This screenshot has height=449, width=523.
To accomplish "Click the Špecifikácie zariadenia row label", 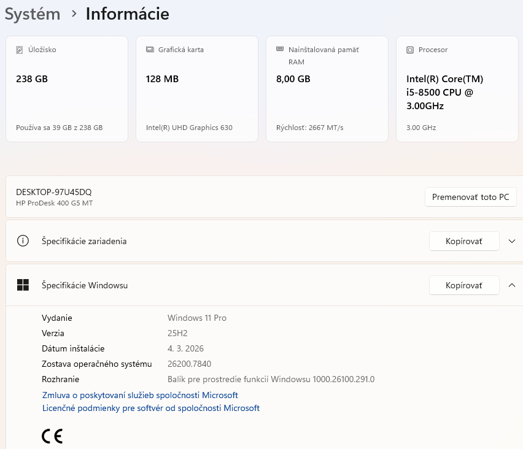I will 84,241.
